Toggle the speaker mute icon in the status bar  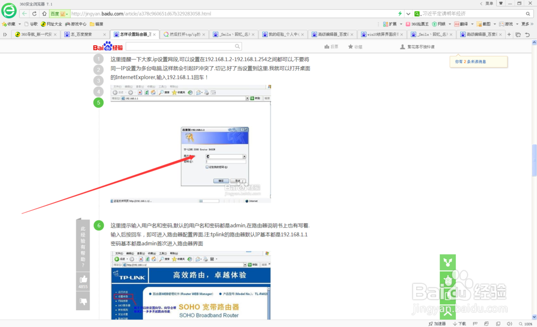(509, 323)
